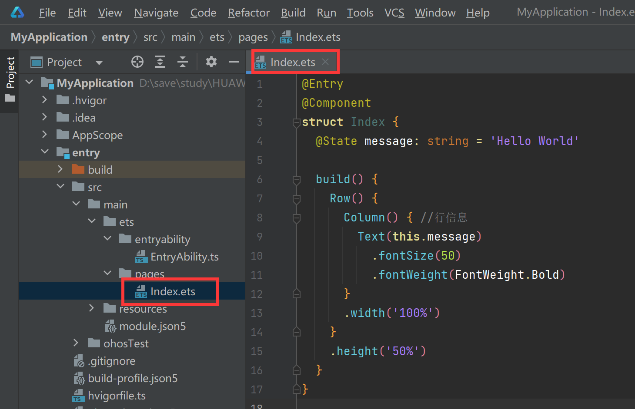The width and height of the screenshot is (635, 409).
Task: Collapse the pages folder
Action: point(107,273)
